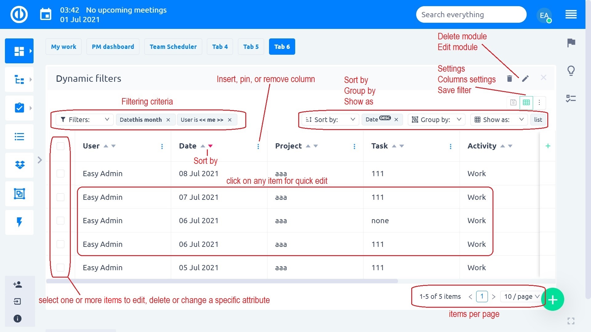Screen dimensions: 591x332
Task: Toggle the select-all checkbox in header row
Action: [x=61, y=146]
